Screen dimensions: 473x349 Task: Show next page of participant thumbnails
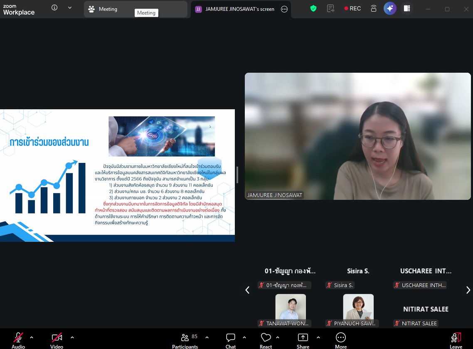468,290
